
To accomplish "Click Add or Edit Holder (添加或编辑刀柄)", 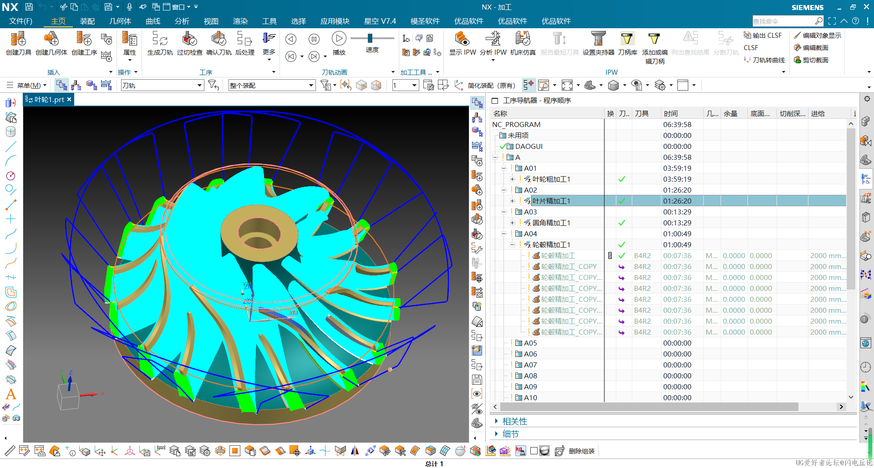I will [655, 47].
